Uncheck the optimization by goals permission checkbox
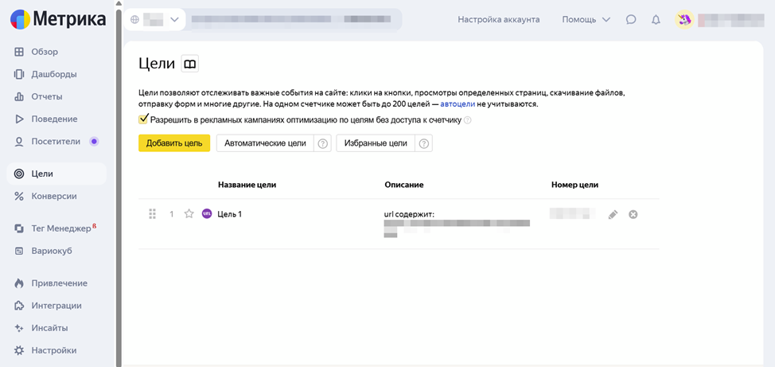775x367 pixels. point(144,119)
